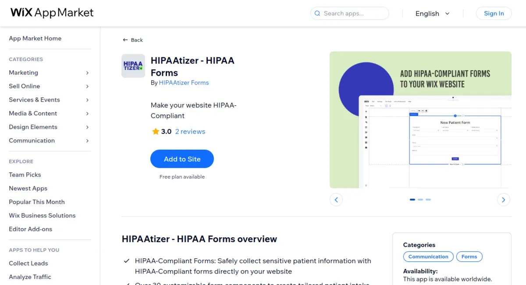Open Newest Apps
This screenshot has width=526, height=285.
pyautogui.click(x=28, y=189)
